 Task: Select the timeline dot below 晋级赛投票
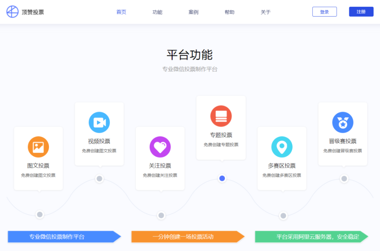(344, 179)
